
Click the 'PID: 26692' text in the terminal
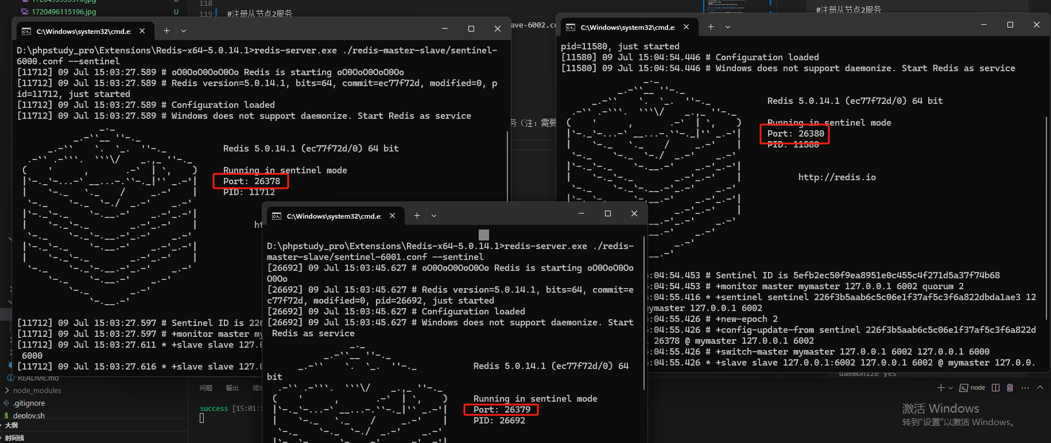(499, 421)
